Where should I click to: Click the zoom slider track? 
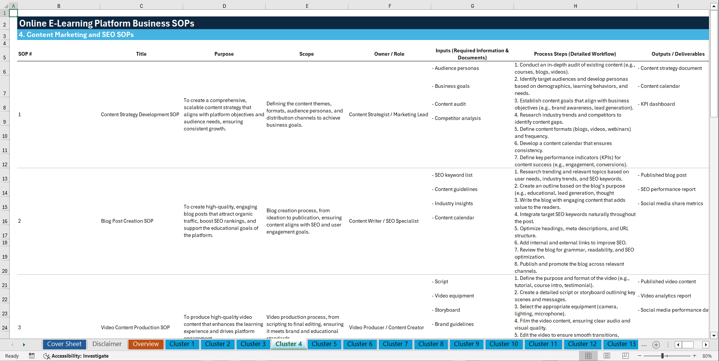667,356
